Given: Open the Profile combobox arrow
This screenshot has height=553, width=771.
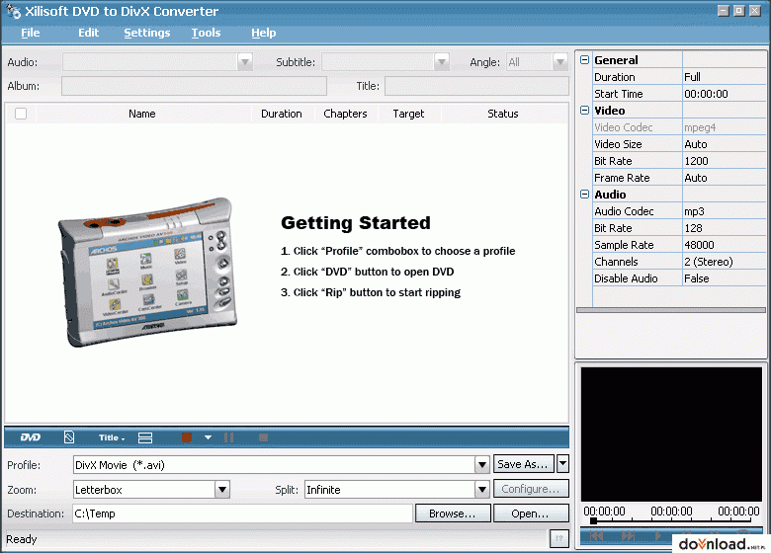Looking at the screenshot, I should click(482, 464).
